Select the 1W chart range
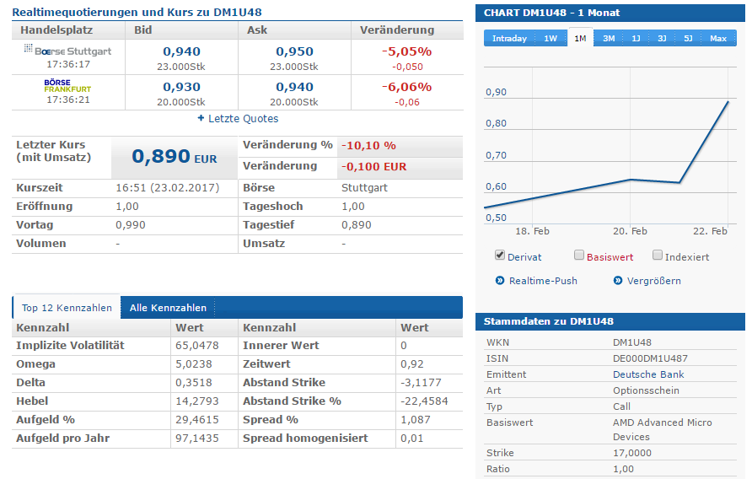Viewport: 752px width, 479px height. [x=551, y=39]
